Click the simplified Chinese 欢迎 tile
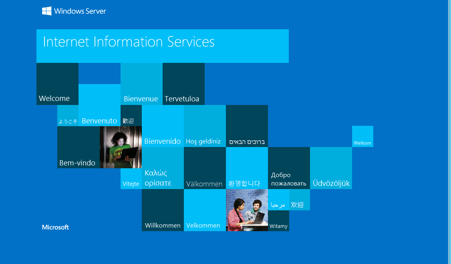Viewport: 451px width, 264px height. click(300, 200)
